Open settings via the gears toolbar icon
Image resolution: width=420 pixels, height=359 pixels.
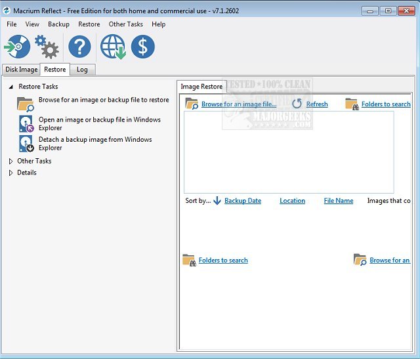click(47, 47)
